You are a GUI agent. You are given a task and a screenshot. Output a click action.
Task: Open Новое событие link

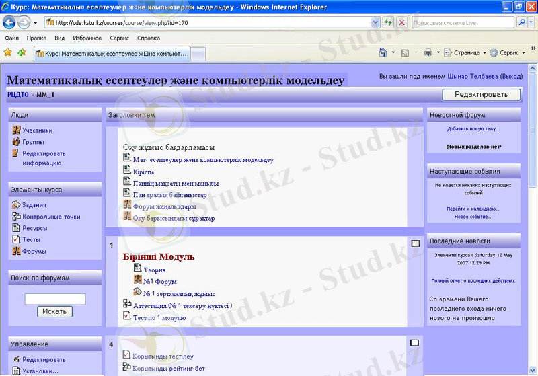click(473, 217)
